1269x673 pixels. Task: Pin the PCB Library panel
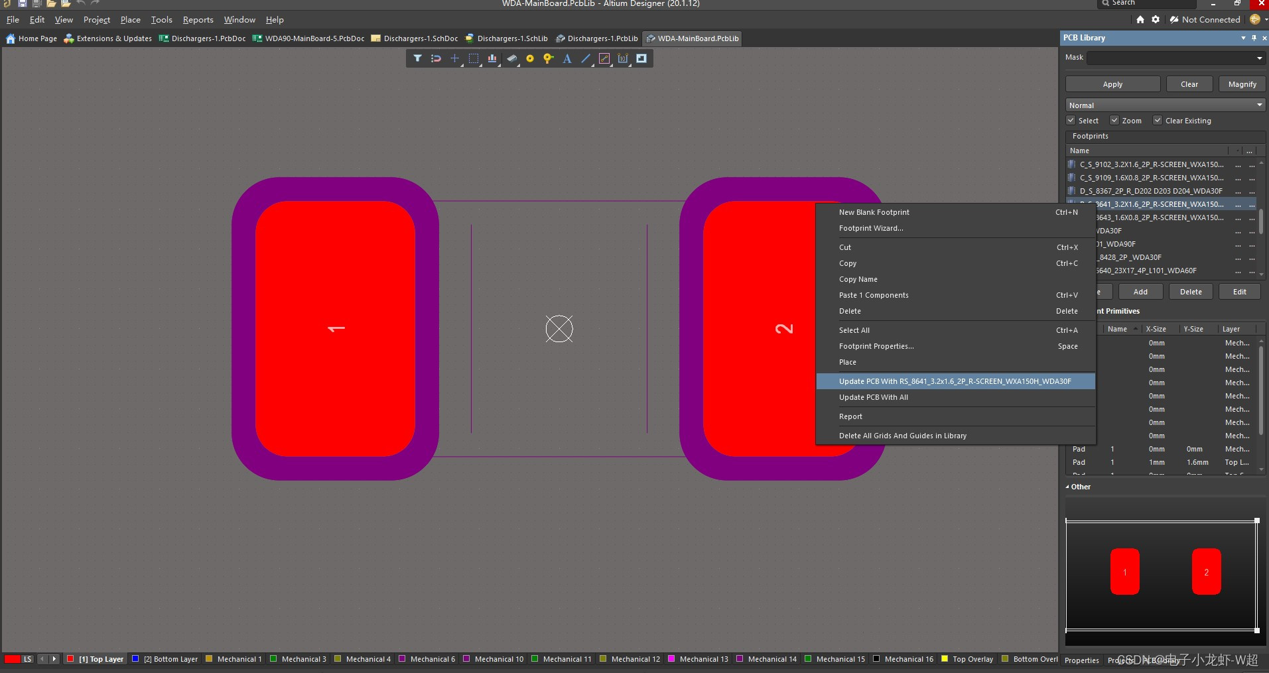pyautogui.click(x=1254, y=38)
